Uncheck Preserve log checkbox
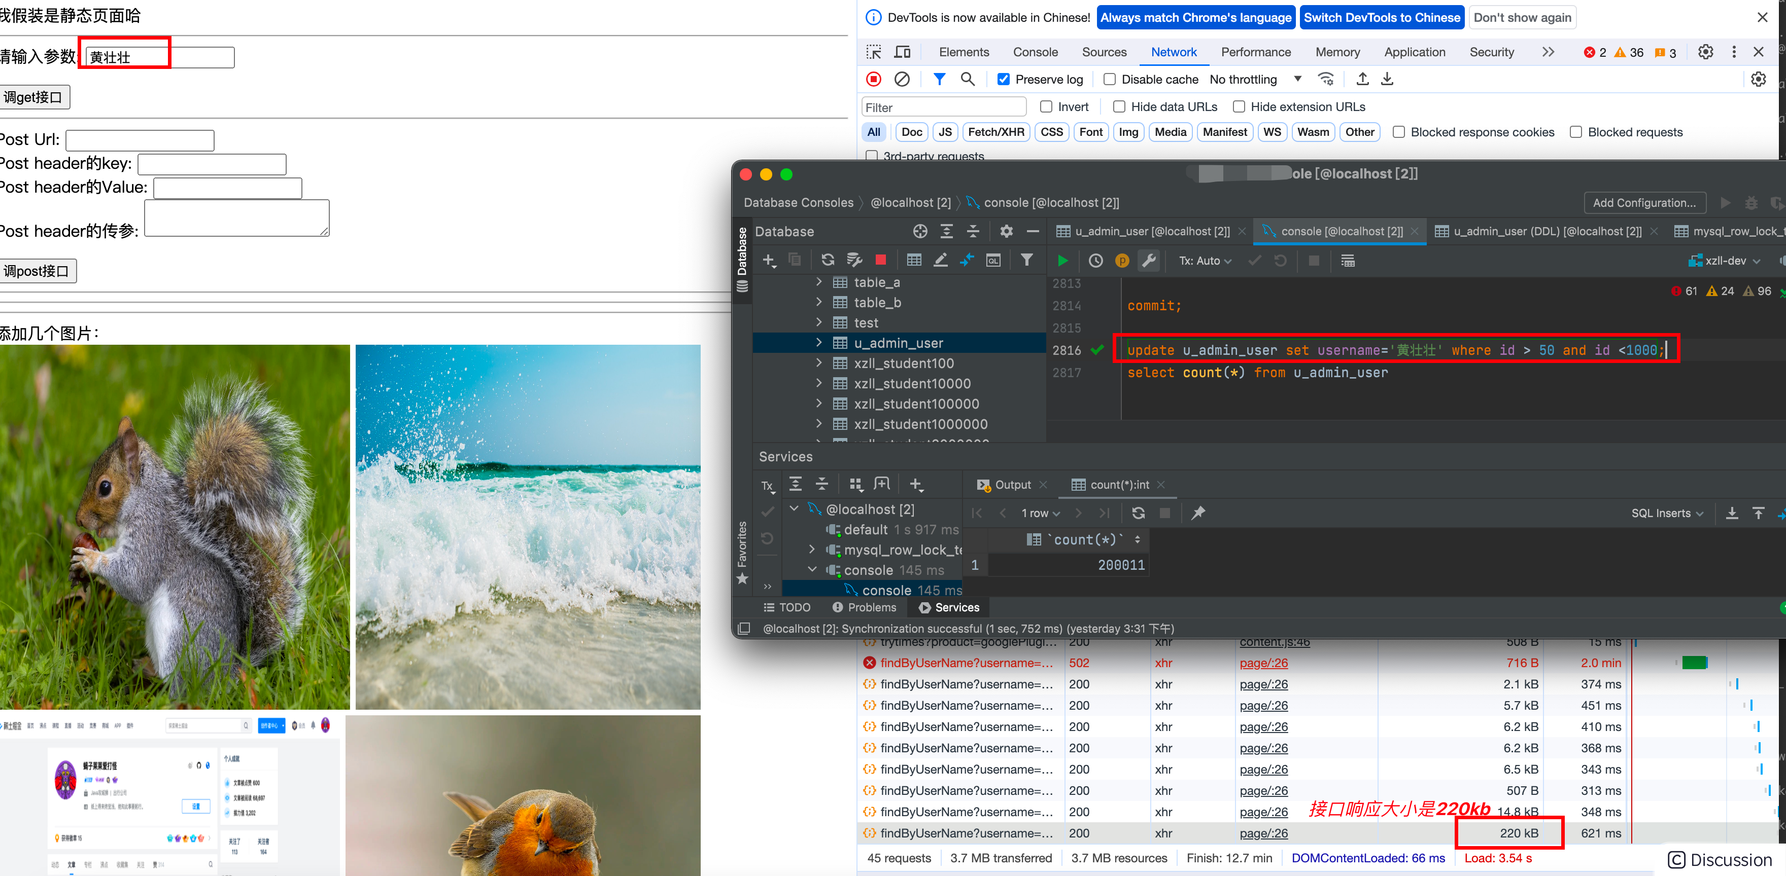Image resolution: width=1786 pixels, height=876 pixels. coord(1003,79)
